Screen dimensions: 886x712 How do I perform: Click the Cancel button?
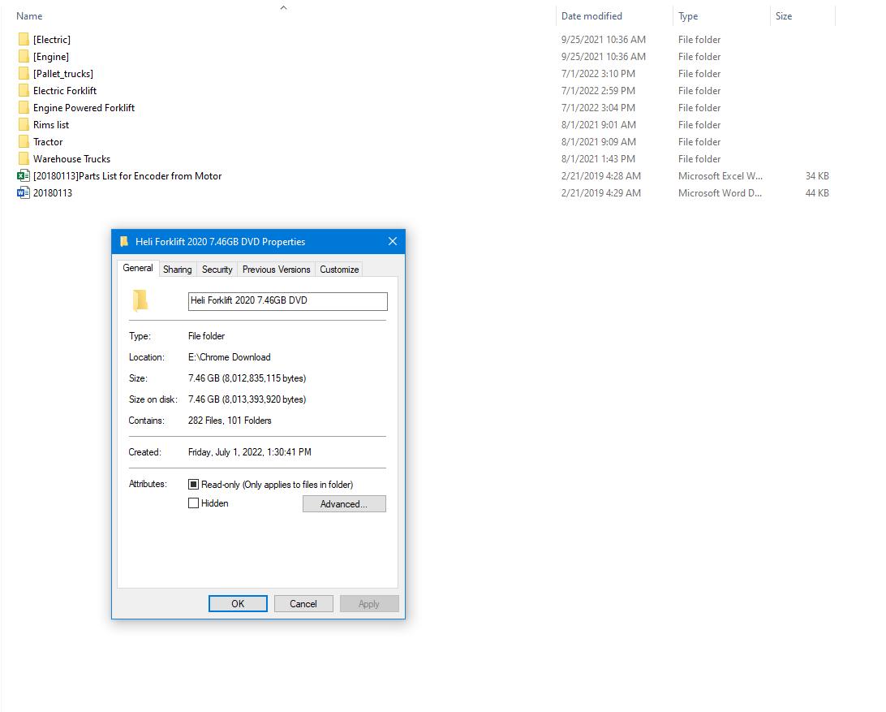(x=303, y=604)
